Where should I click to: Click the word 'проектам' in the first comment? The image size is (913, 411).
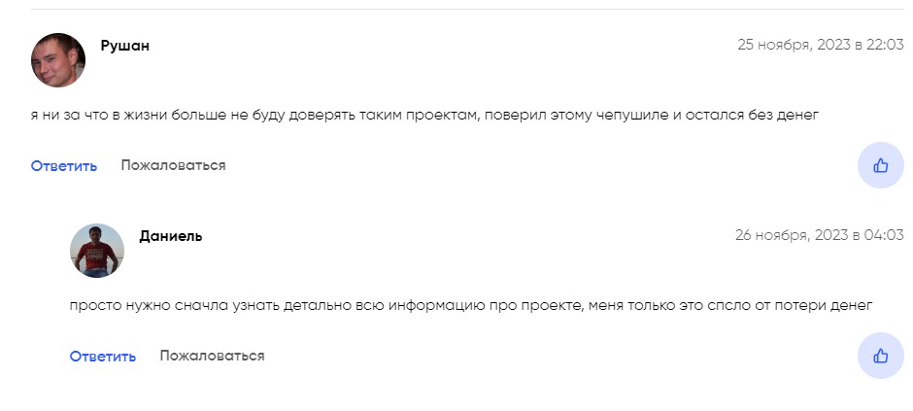click(x=443, y=116)
